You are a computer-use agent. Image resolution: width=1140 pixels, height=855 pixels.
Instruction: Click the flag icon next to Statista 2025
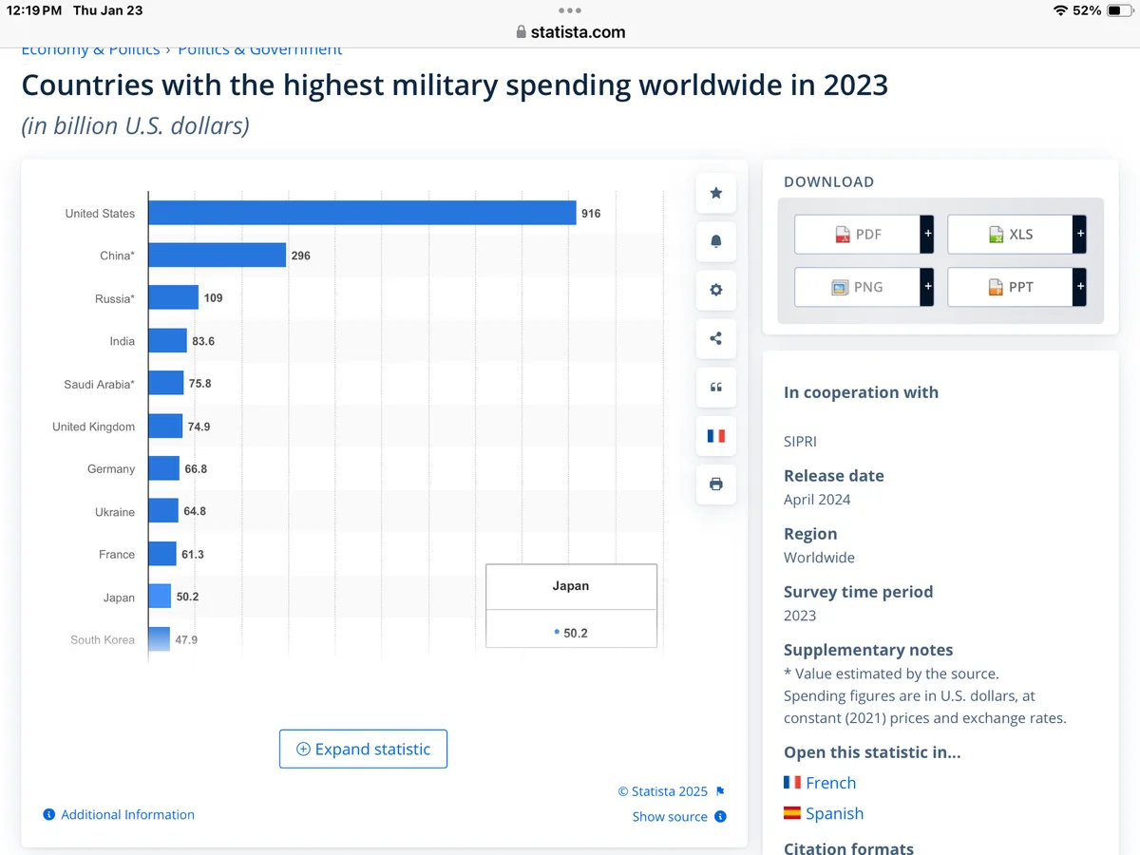pos(720,791)
